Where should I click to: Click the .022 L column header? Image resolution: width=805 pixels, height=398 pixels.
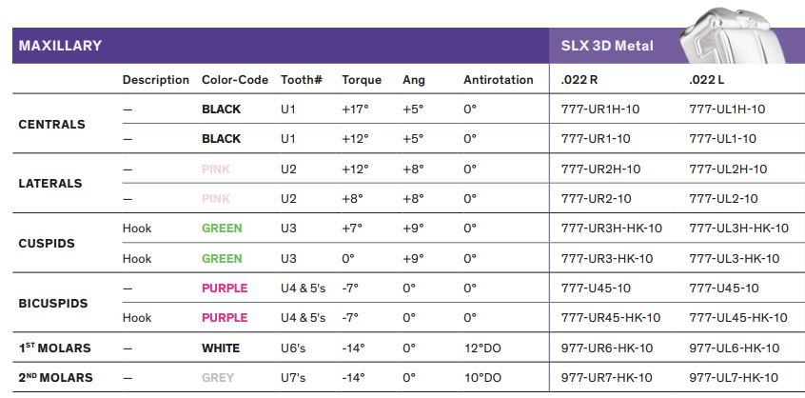[x=704, y=80]
